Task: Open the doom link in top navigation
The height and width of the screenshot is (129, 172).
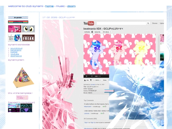Action: pos(71,6)
